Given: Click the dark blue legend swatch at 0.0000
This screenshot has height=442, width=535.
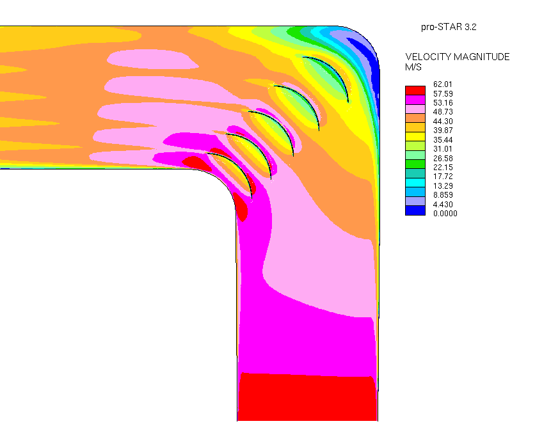Looking at the screenshot, I should [415, 210].
